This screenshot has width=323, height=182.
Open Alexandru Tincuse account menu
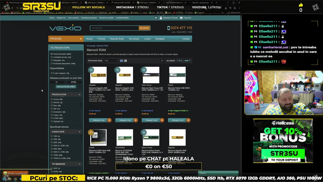point(169,18)
